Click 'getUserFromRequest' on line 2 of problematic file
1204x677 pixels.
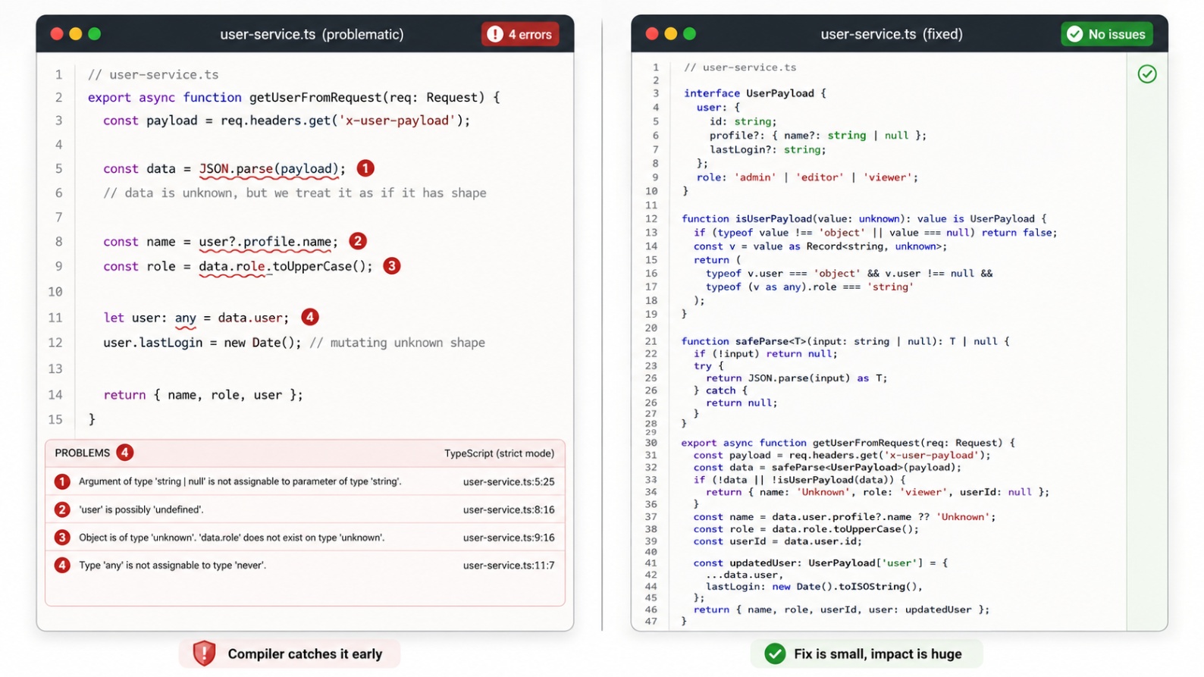[x=316, y=97]
